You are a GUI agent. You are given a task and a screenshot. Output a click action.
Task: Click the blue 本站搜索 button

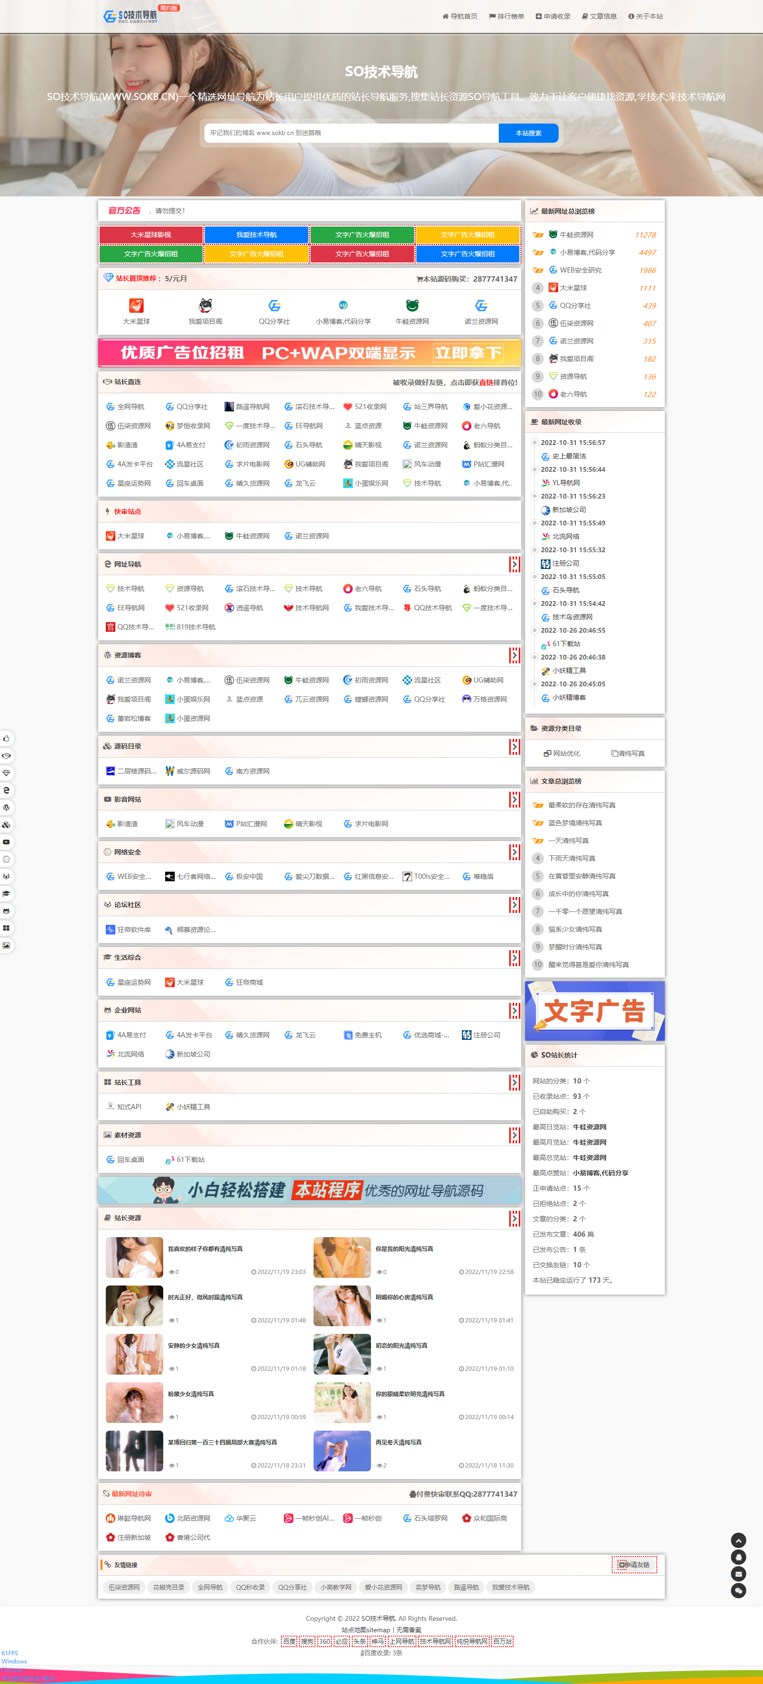pyautogui.click(x=528, y=133)
